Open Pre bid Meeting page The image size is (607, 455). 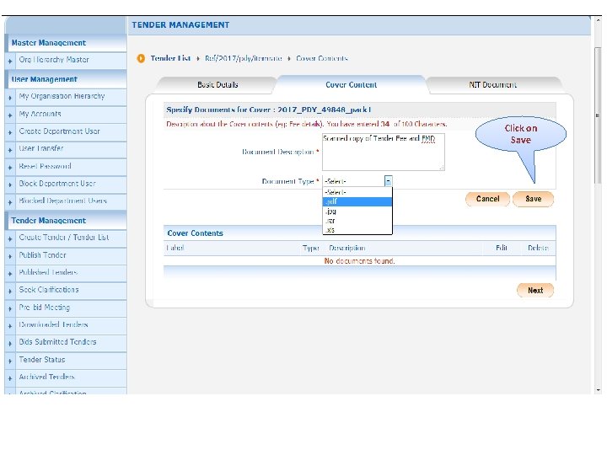(x=45, y=308)
